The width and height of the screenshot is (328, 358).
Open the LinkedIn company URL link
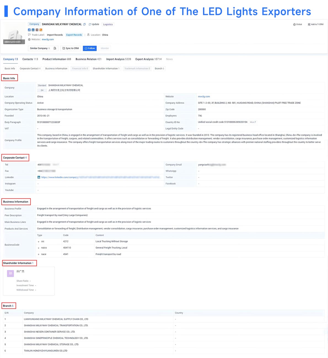coord(101,177)
